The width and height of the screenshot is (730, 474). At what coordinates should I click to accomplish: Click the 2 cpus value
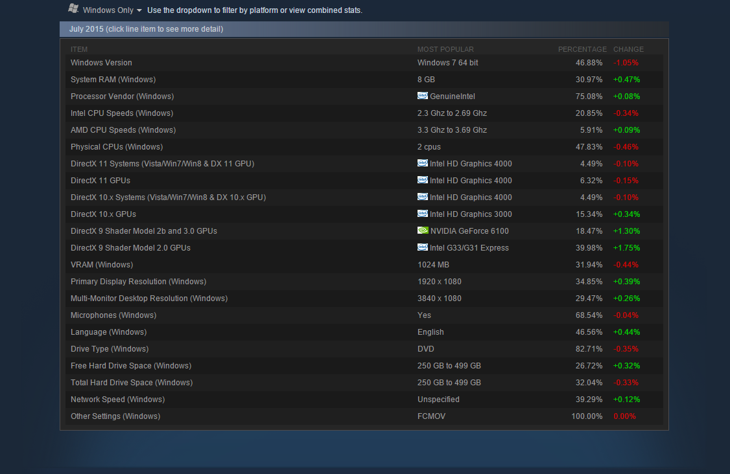point(429,146)
